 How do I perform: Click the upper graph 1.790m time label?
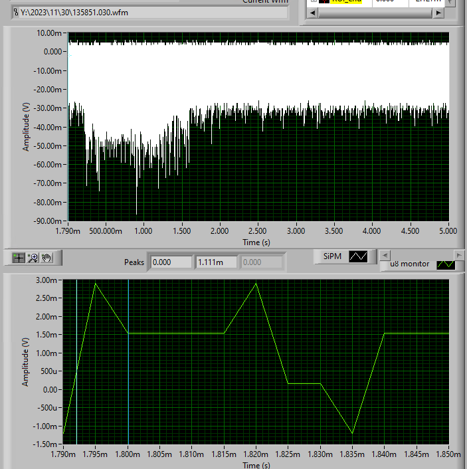(x=68, y=231)
